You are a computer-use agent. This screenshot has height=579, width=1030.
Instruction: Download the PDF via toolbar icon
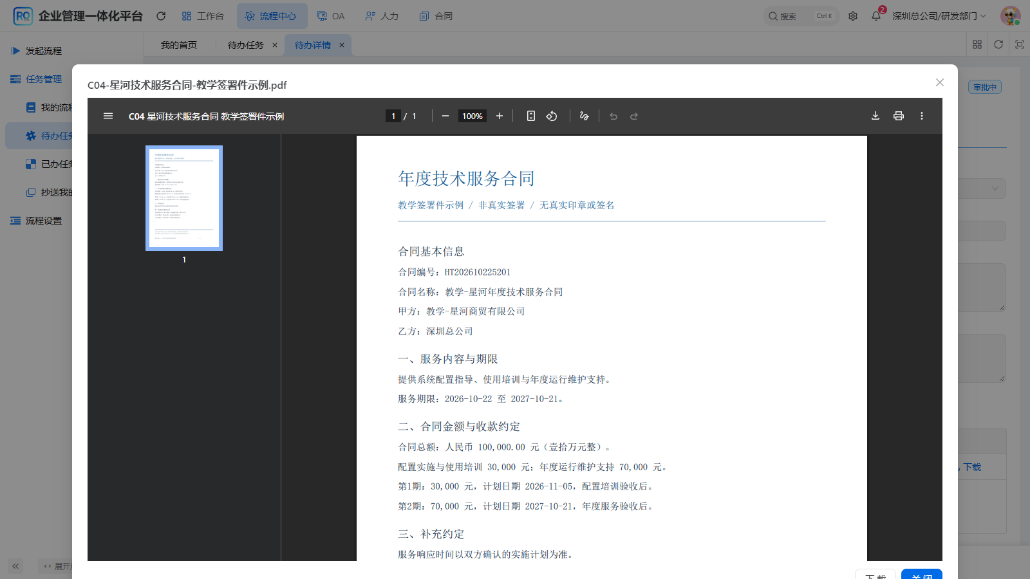876,116
